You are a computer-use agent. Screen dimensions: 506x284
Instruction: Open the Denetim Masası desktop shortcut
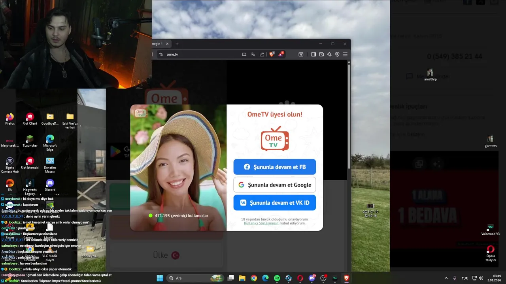point(50,165)
